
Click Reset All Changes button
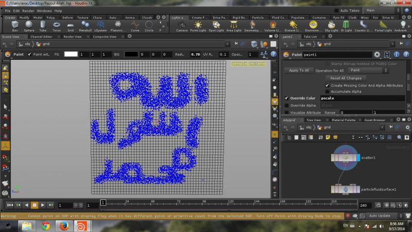coord(346,78)
